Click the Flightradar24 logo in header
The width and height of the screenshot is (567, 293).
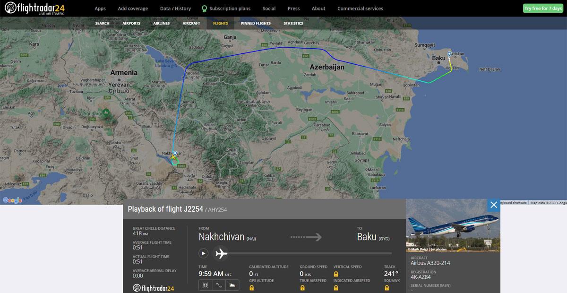pyautogui.click(x=35, y=9)
